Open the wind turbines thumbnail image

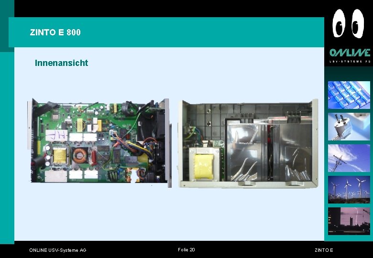click(x=349, y=190)
